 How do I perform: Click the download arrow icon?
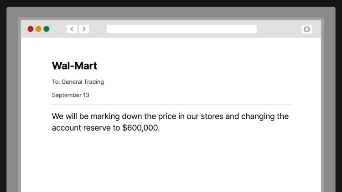click(307, 29)
